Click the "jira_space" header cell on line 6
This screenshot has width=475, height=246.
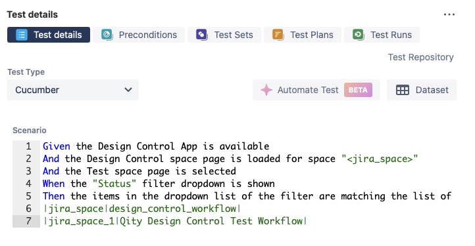[76, 209]
